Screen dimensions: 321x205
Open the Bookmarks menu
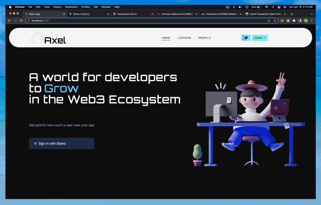[71, 7]
